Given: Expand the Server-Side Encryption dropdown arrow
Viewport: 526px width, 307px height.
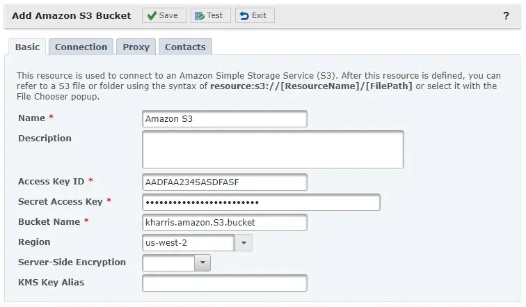Looking at the screenshot, I should pyautogui.click(x=202, y=262).
